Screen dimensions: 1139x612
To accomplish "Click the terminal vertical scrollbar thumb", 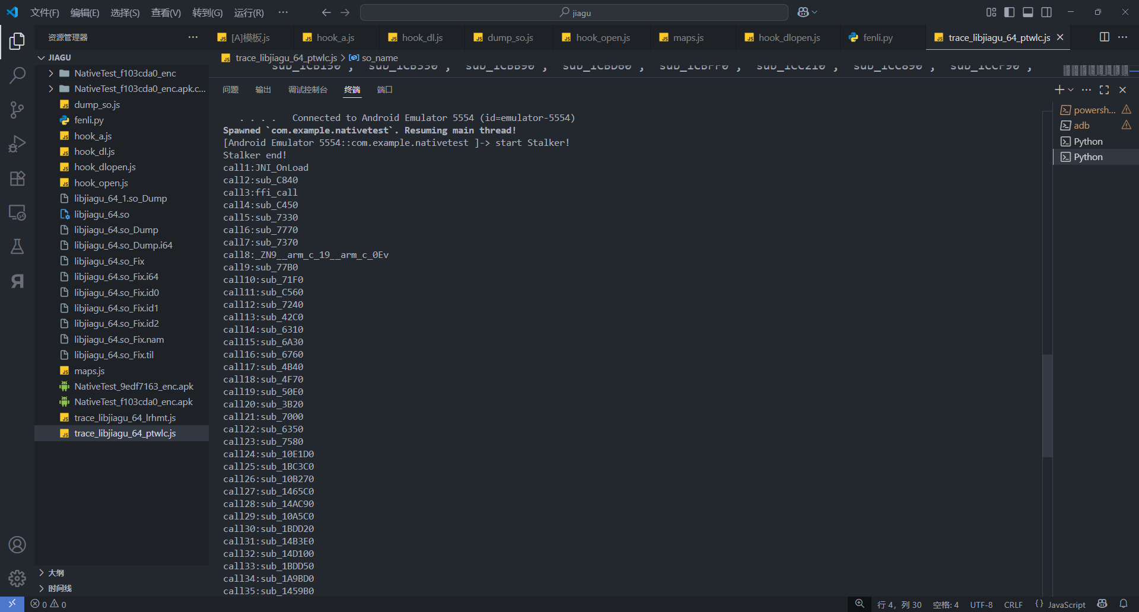I will coord(1047,406).
